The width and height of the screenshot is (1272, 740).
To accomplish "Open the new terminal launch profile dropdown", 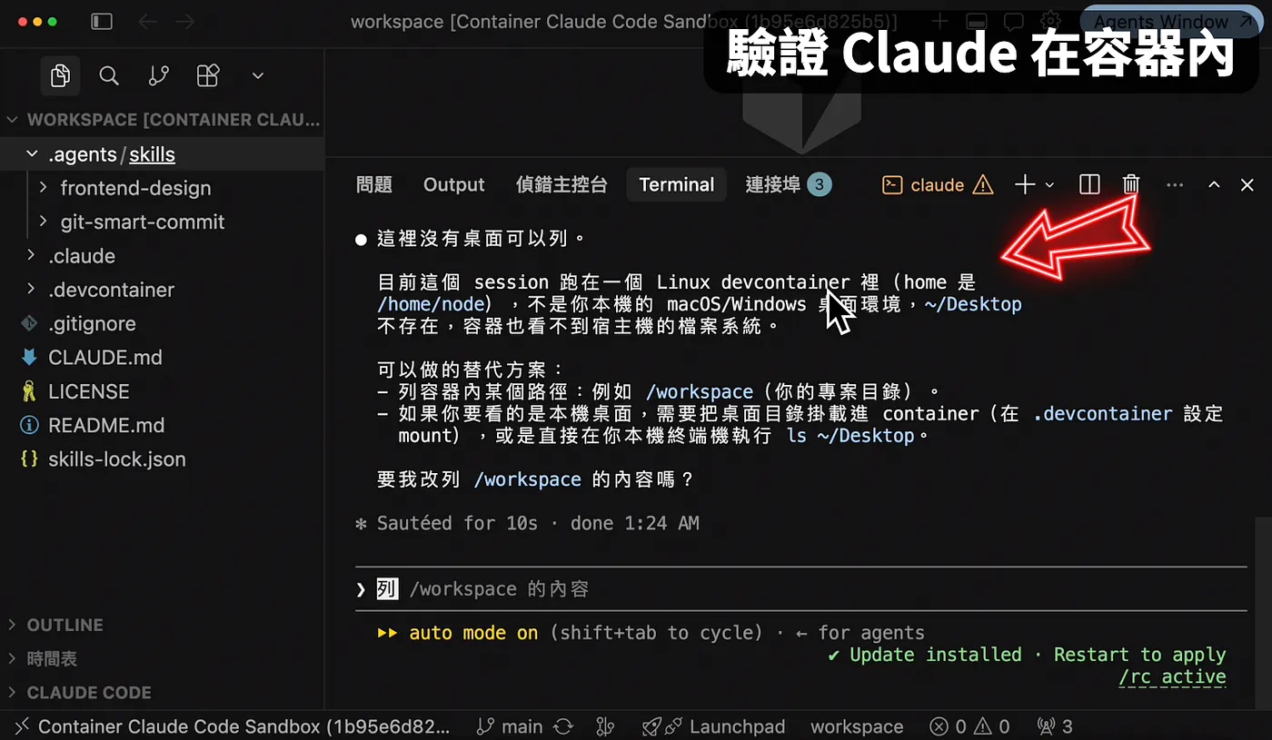I will point(1049,185).
